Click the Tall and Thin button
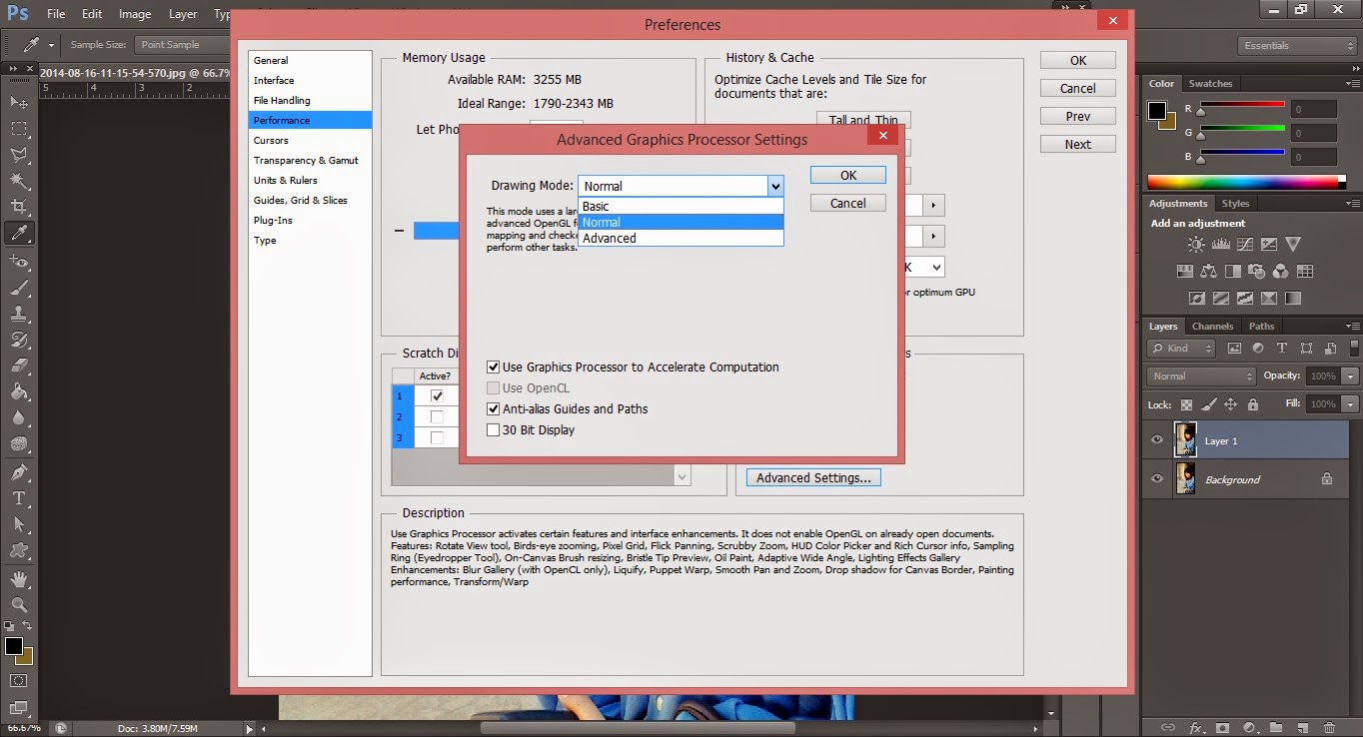Image resolution: width=1363 pixels, height=737 pixels. pos(863,120)
